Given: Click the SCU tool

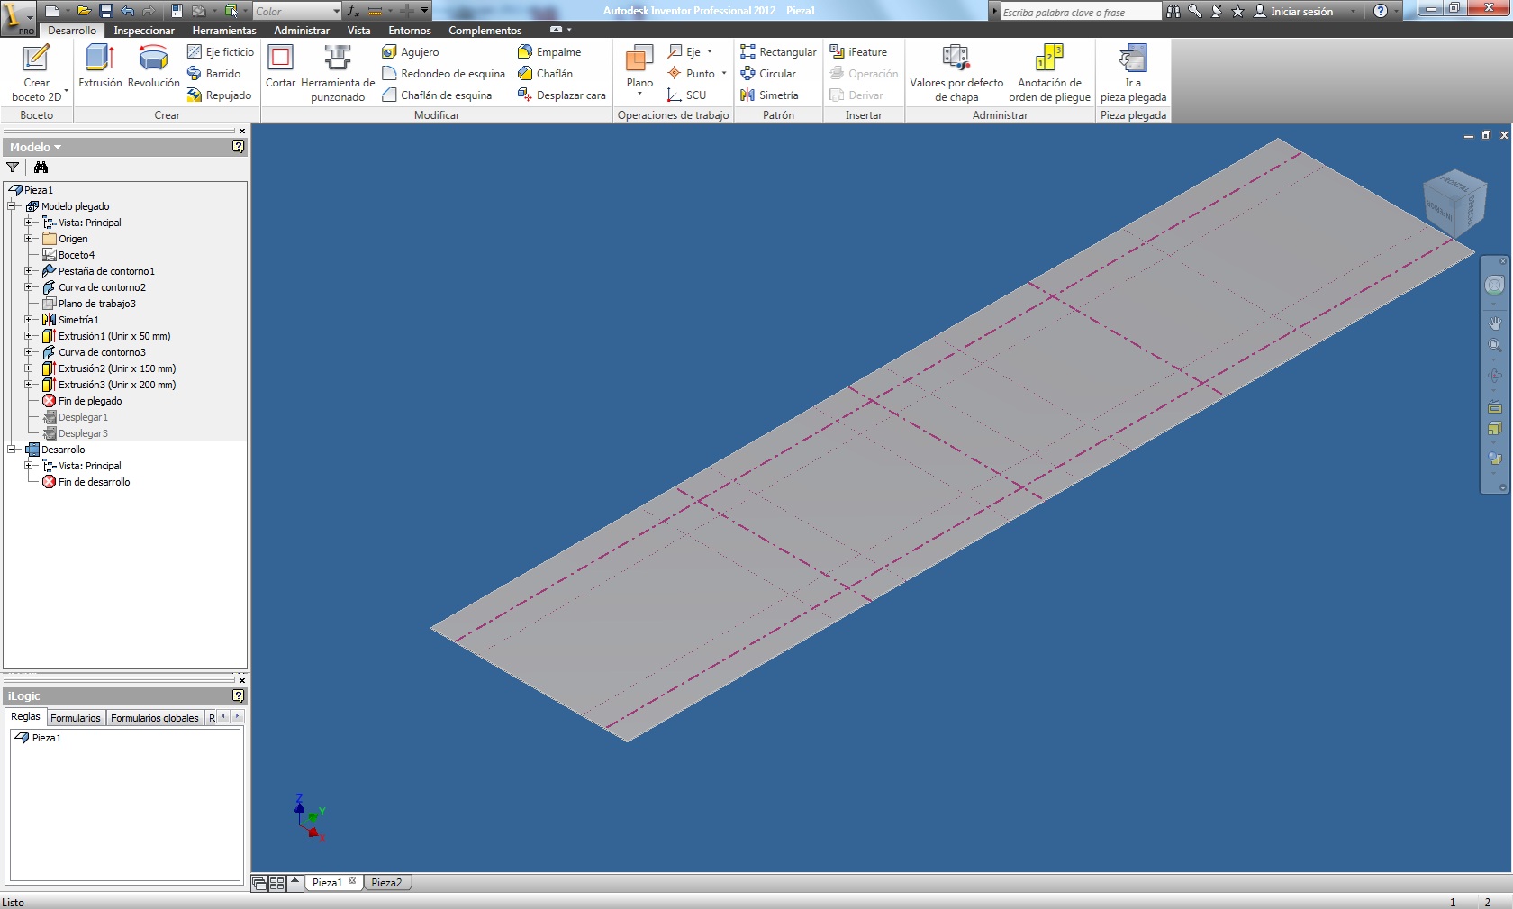Looking at the screenshot, I should tap(687, 95).
